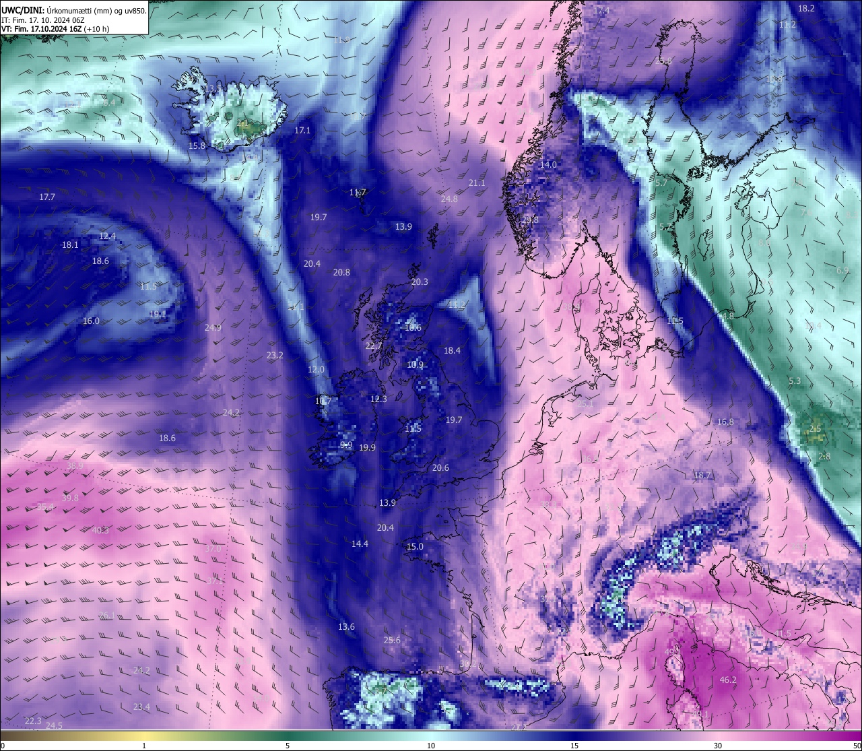Click the 22.3 value at the bottom left
Screen dimensions: 862x751
point(33,721)
